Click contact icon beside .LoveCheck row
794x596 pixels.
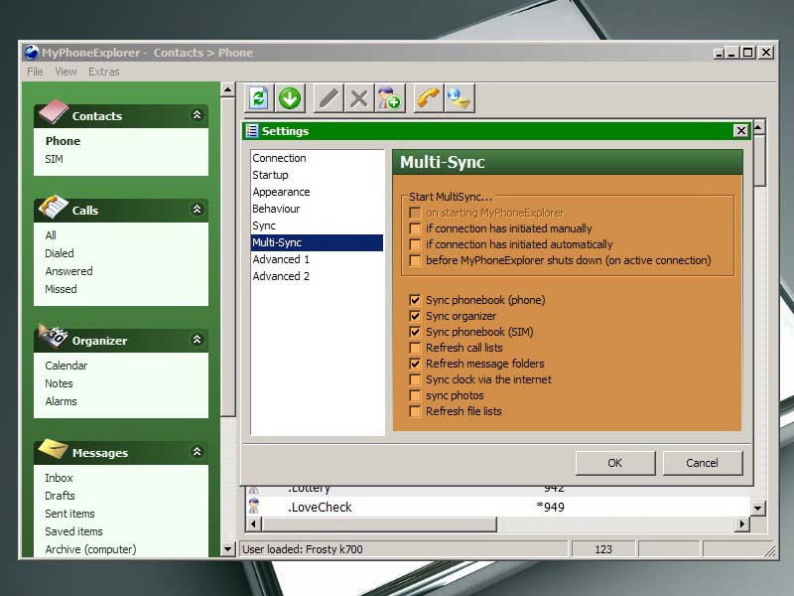click(x=254, y=507)
